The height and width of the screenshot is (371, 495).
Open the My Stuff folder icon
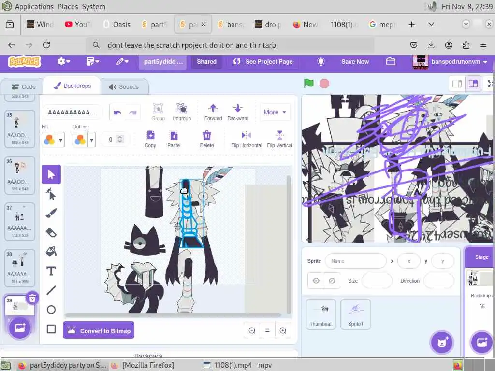[391, 61]
